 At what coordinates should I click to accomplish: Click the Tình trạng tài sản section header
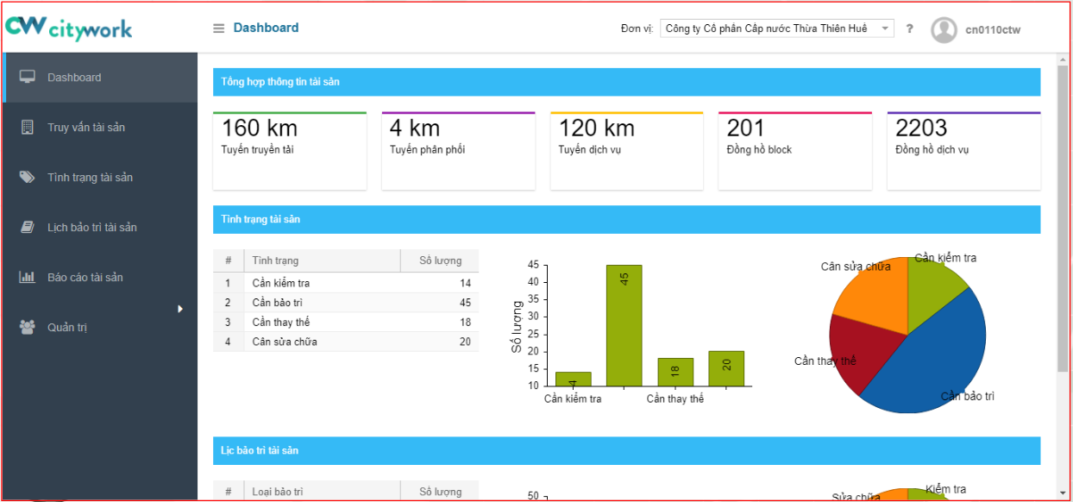pos(626,219)
